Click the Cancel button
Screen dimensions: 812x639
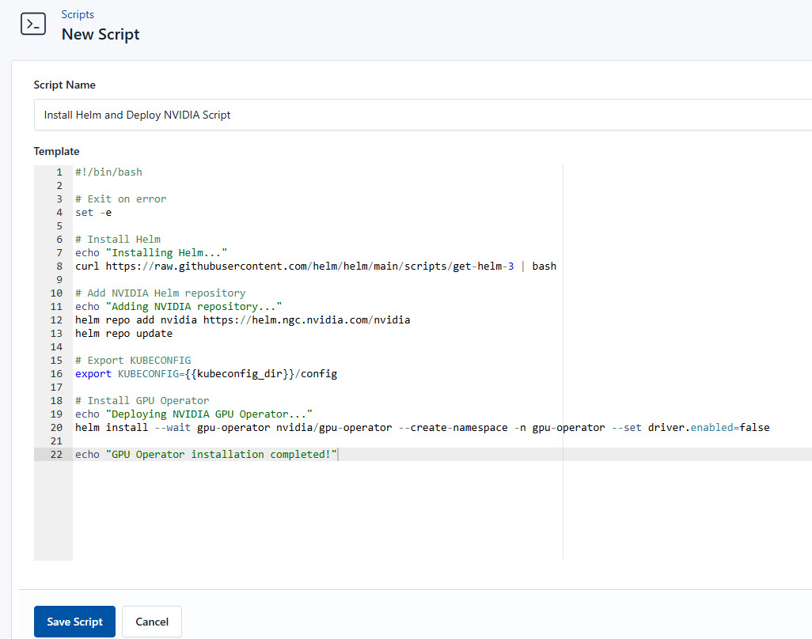[151, 622]
